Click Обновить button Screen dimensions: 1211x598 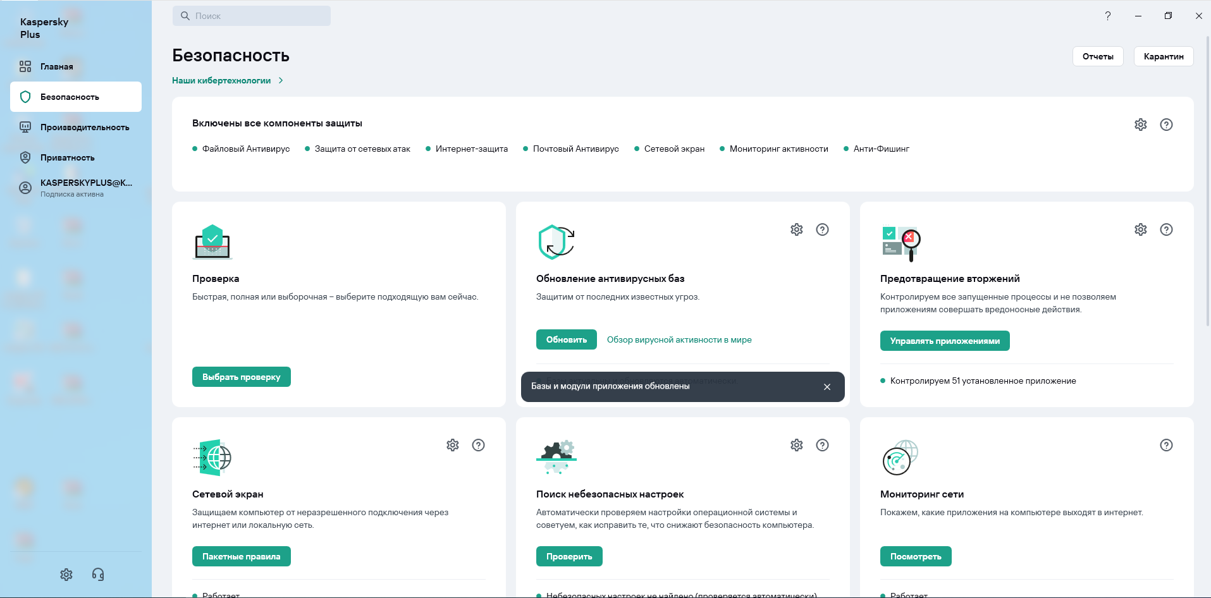click(x=567, y=339)
